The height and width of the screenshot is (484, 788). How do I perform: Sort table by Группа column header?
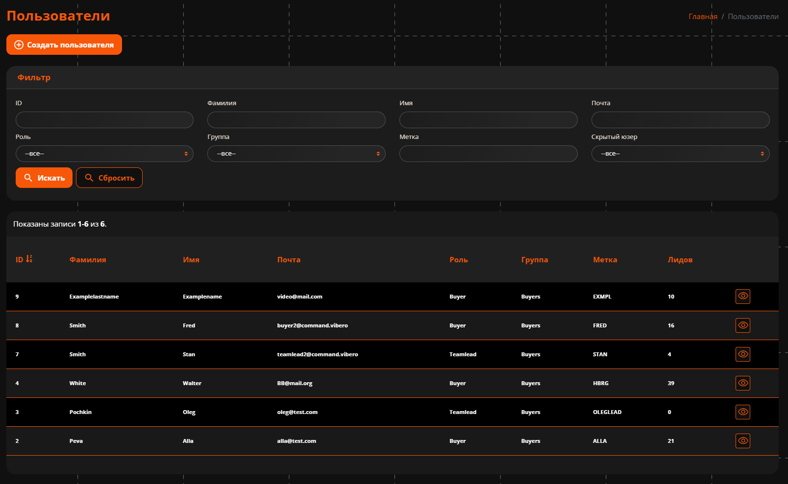[535, 260]
